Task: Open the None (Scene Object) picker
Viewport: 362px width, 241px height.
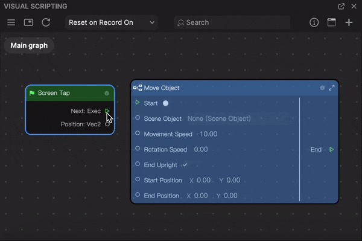Action: [x=219, y=118]
